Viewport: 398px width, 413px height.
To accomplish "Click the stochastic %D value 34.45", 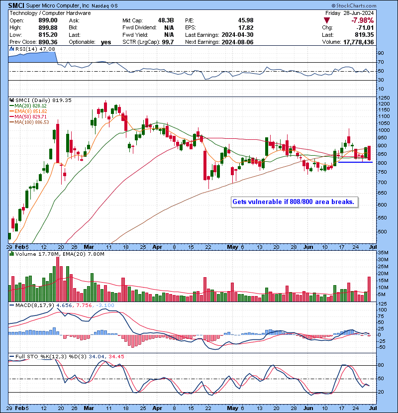I will (116, 356).
